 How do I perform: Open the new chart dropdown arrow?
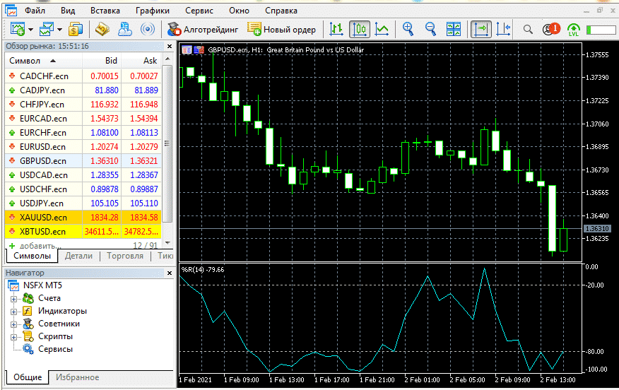click(30, 30)
